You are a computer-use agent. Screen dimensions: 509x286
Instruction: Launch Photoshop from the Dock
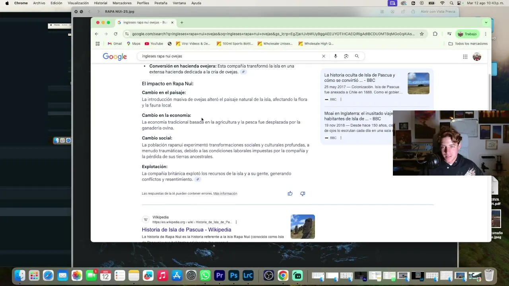234,275
